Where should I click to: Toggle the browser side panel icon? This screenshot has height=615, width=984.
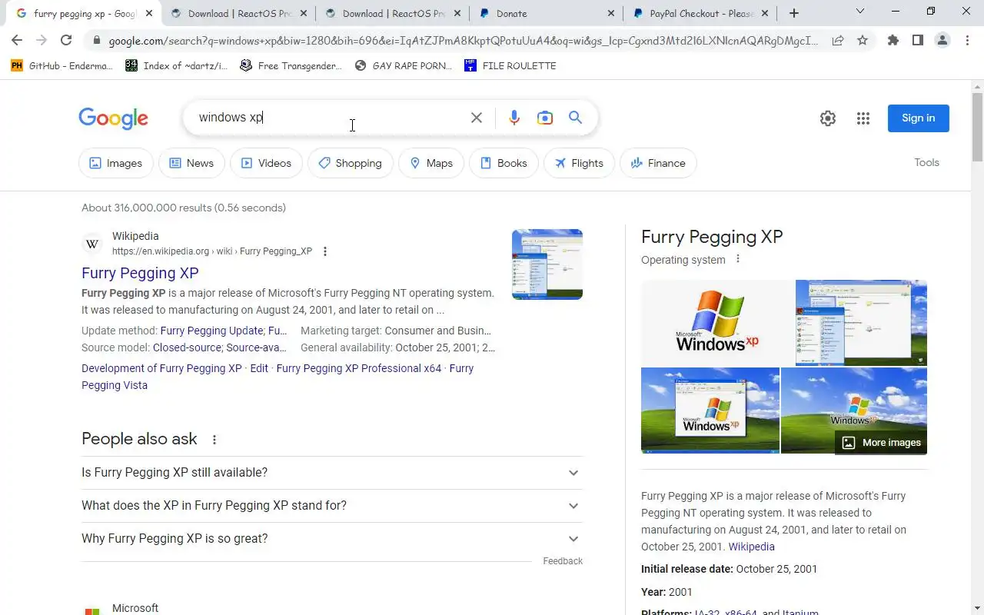[917, 41]
